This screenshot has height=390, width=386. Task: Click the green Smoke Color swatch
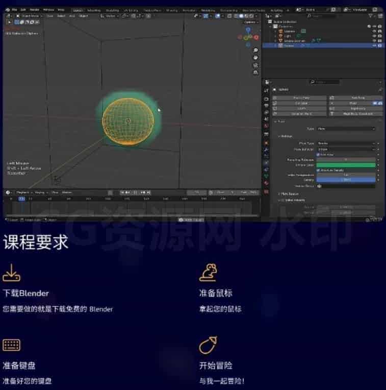click(346, 165)
